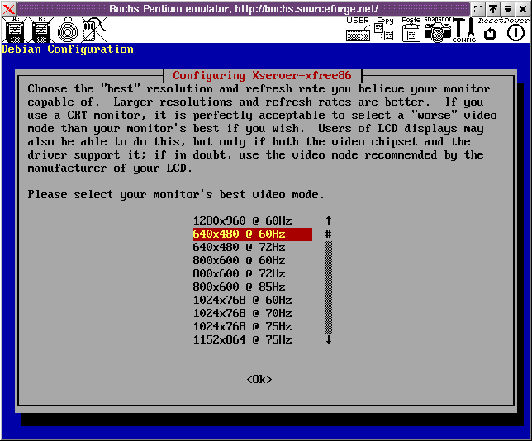Open the window menu at title bar left
532x441 pixels.
pos(8,8)
